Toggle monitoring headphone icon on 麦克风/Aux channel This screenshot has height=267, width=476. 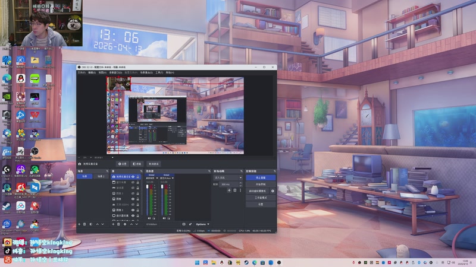[168, 218]
